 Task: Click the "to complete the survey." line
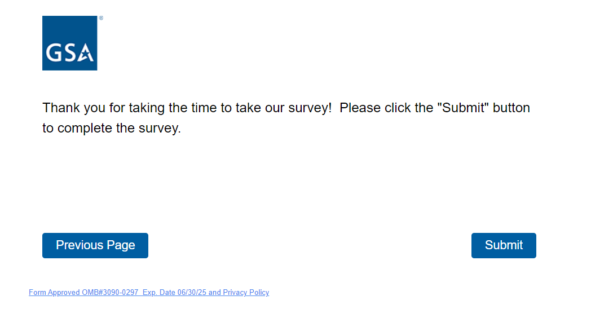(112, 128)
